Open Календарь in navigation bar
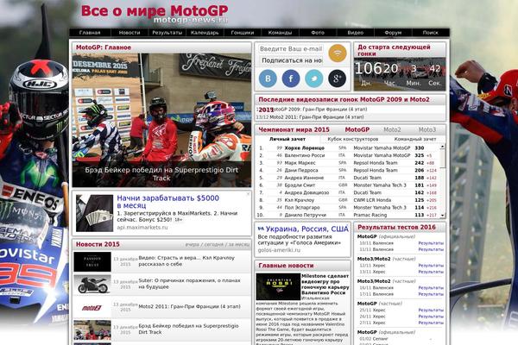Screen dimensions: 518x345 click(x=205, y=33)
